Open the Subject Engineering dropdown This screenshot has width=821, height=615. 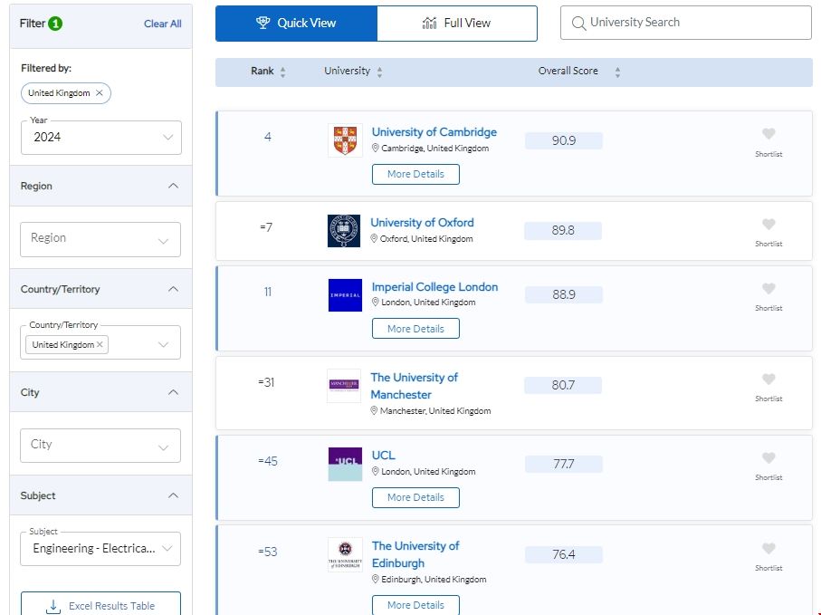click(x=100, y=549)
